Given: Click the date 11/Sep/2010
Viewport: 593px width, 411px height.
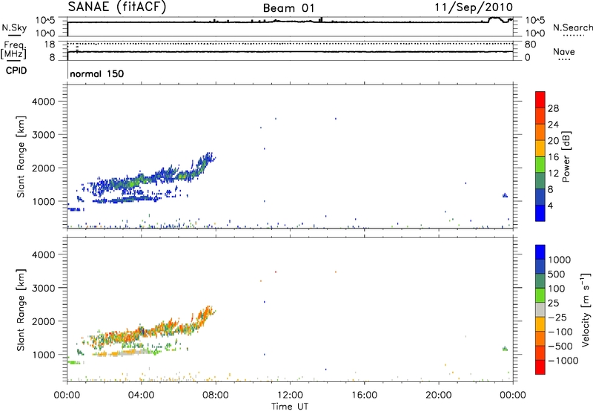Looking at the screenshot, I should point(474,7).
